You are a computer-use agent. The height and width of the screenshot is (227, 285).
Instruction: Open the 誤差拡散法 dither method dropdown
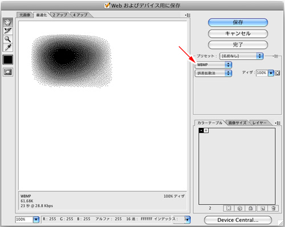213,73
